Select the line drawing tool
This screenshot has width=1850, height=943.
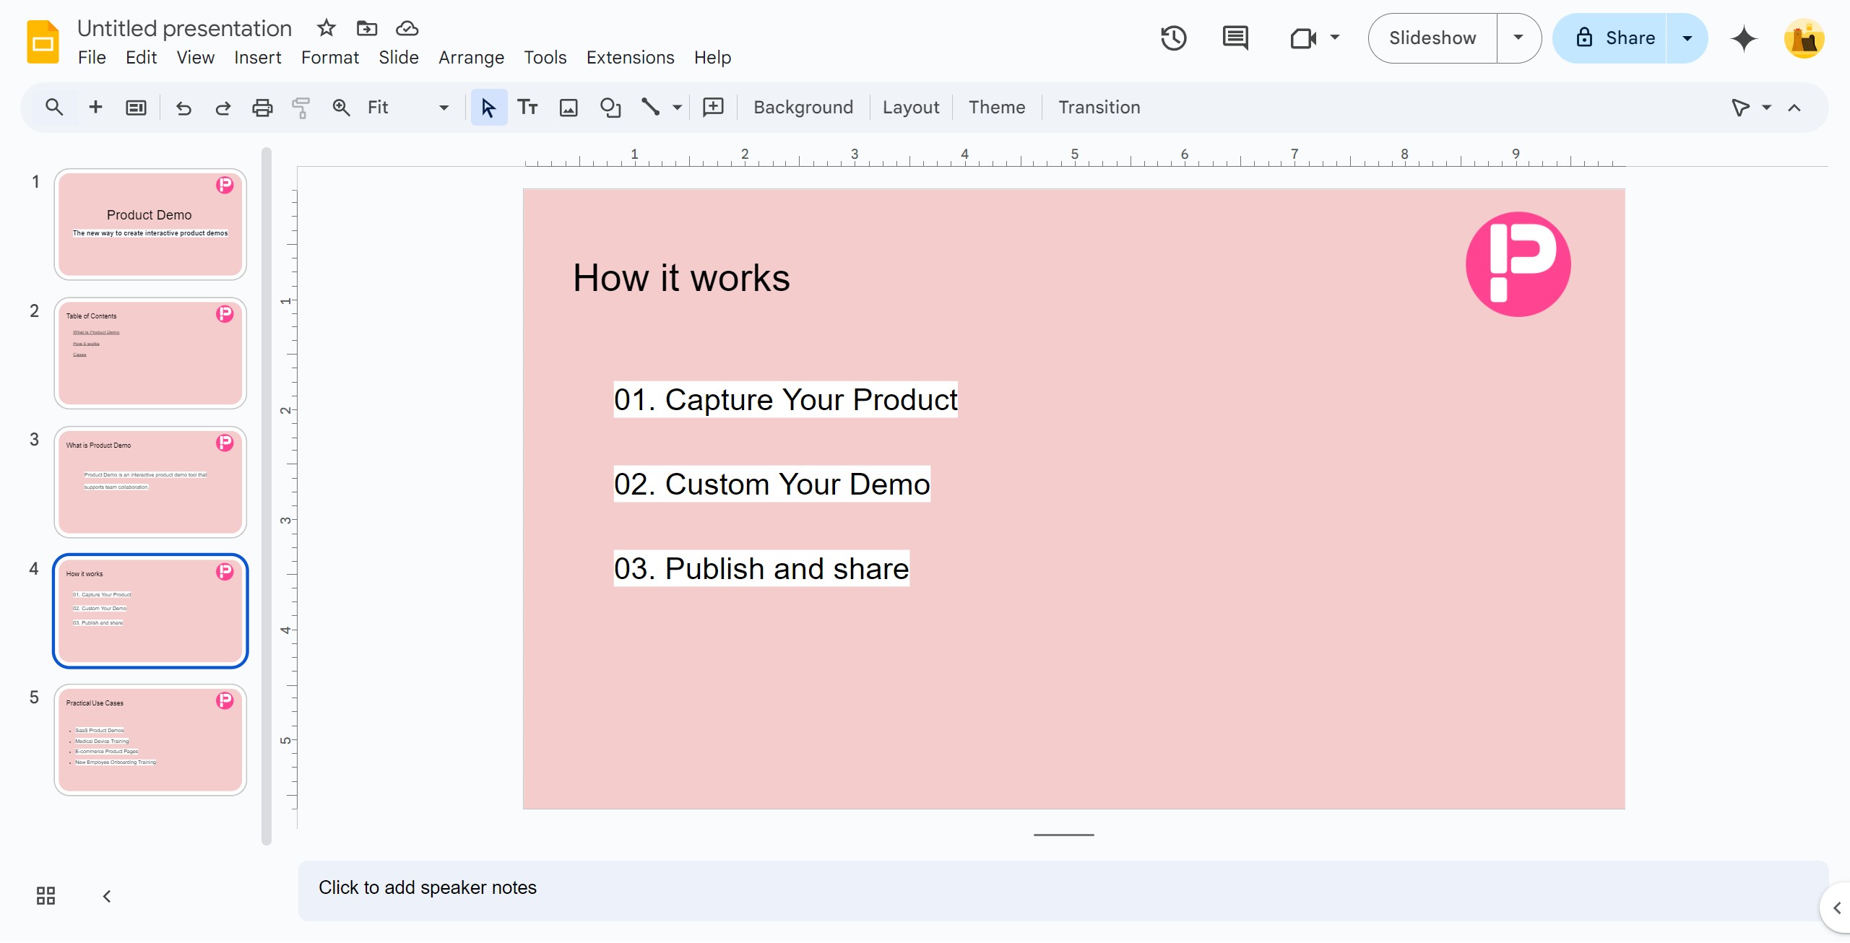pyautogui.click(x=650, y=108)
